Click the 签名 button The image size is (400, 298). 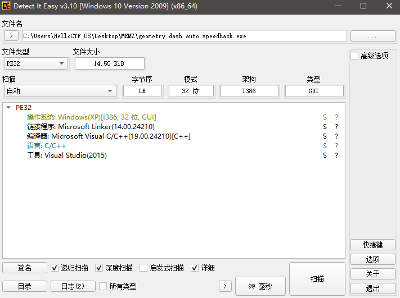click(x=25, y=268)
